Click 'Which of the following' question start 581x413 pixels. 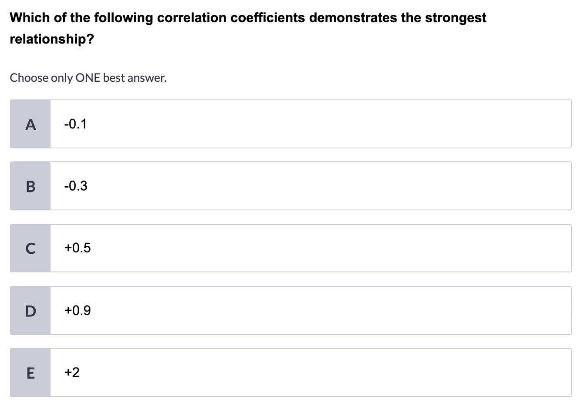(x=81, y=18)
